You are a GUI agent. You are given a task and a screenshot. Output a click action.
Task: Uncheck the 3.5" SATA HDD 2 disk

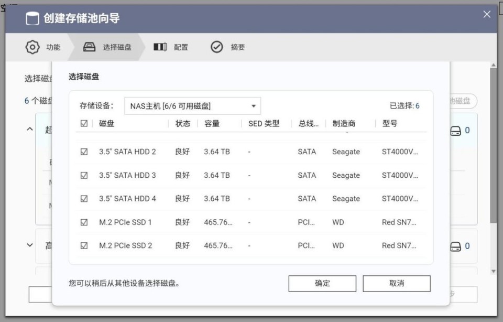coord(84,152)
